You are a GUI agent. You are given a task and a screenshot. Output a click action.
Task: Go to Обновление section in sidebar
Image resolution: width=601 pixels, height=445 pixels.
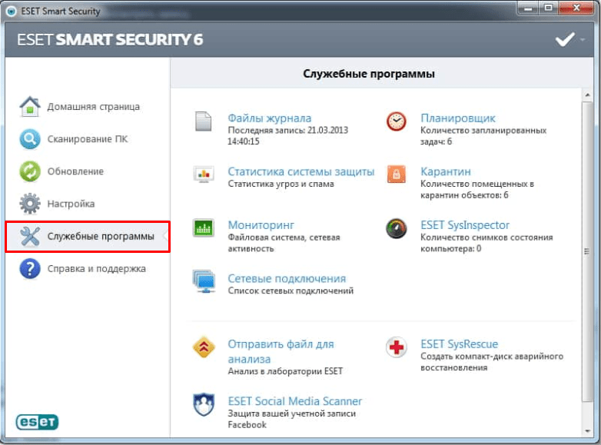pyautogui.click(x=75, y=171)
